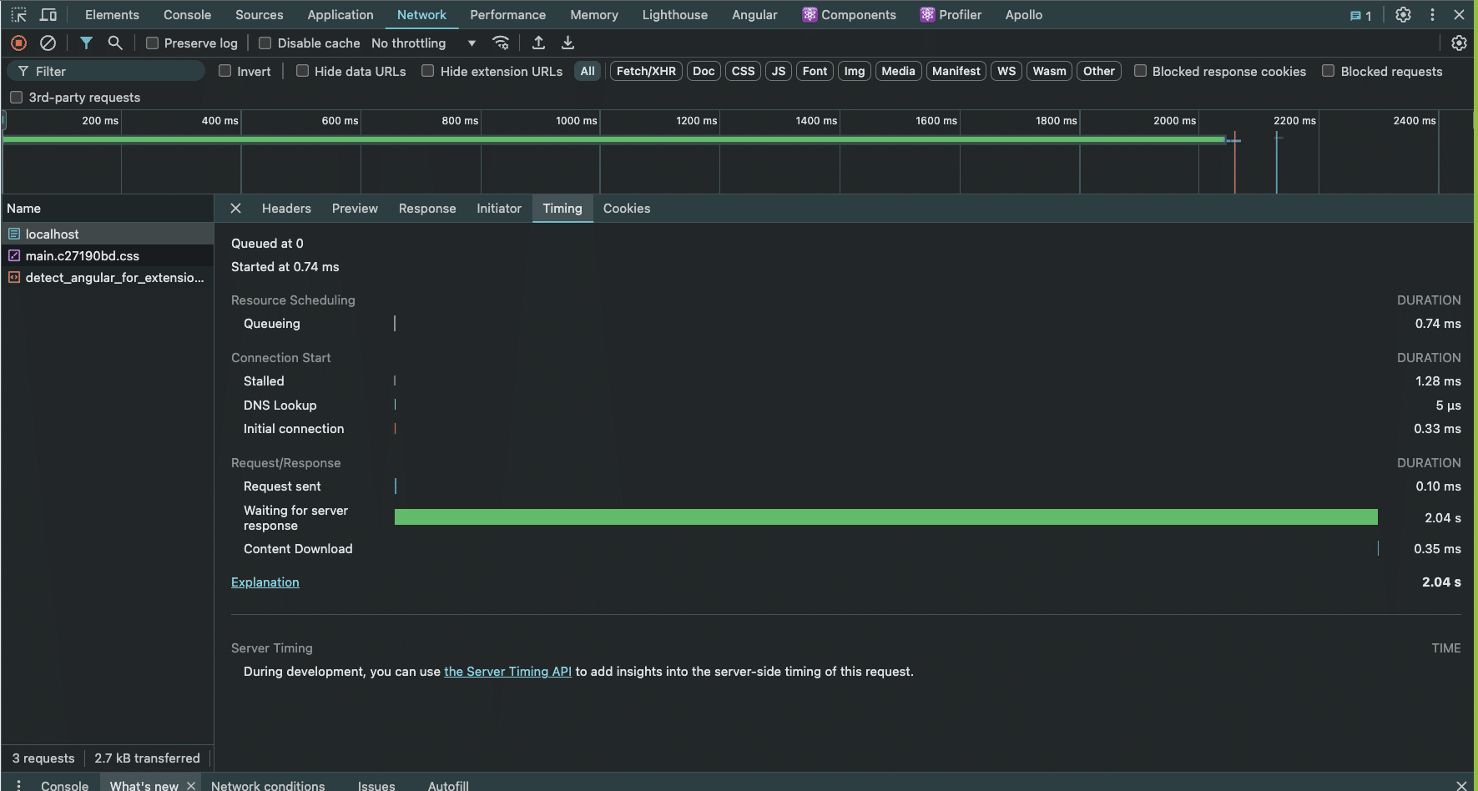Screen dimensions: 1478x791
Task: Enable Hide data URLs checkbox
Action: tap(302, 71)
